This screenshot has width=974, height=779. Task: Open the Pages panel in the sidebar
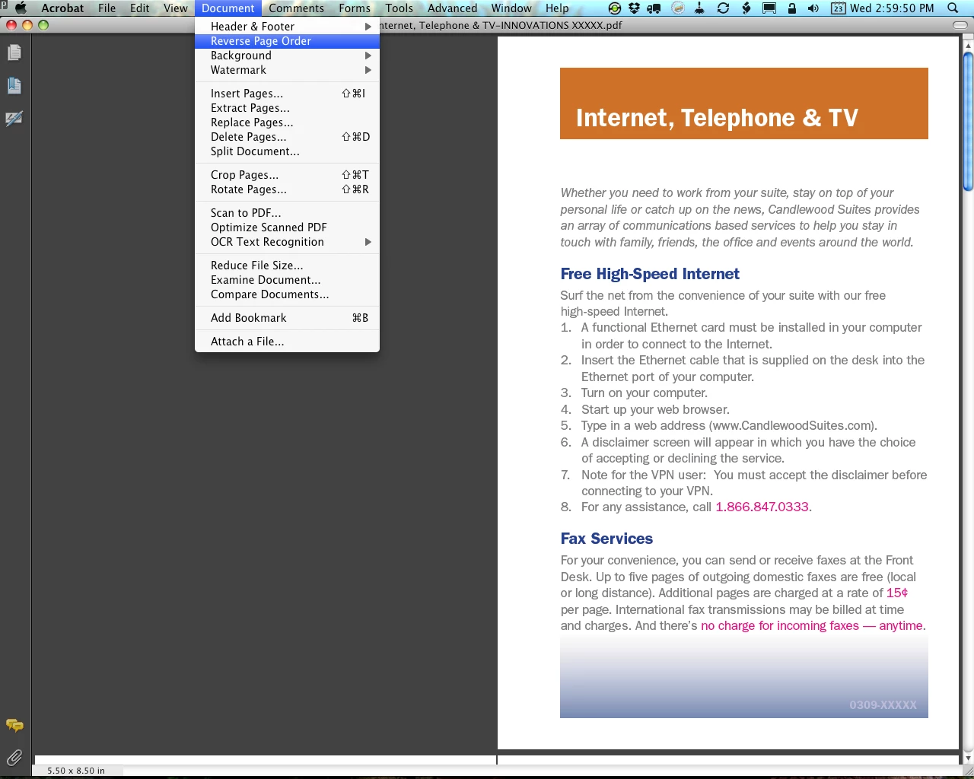[14, 52]
